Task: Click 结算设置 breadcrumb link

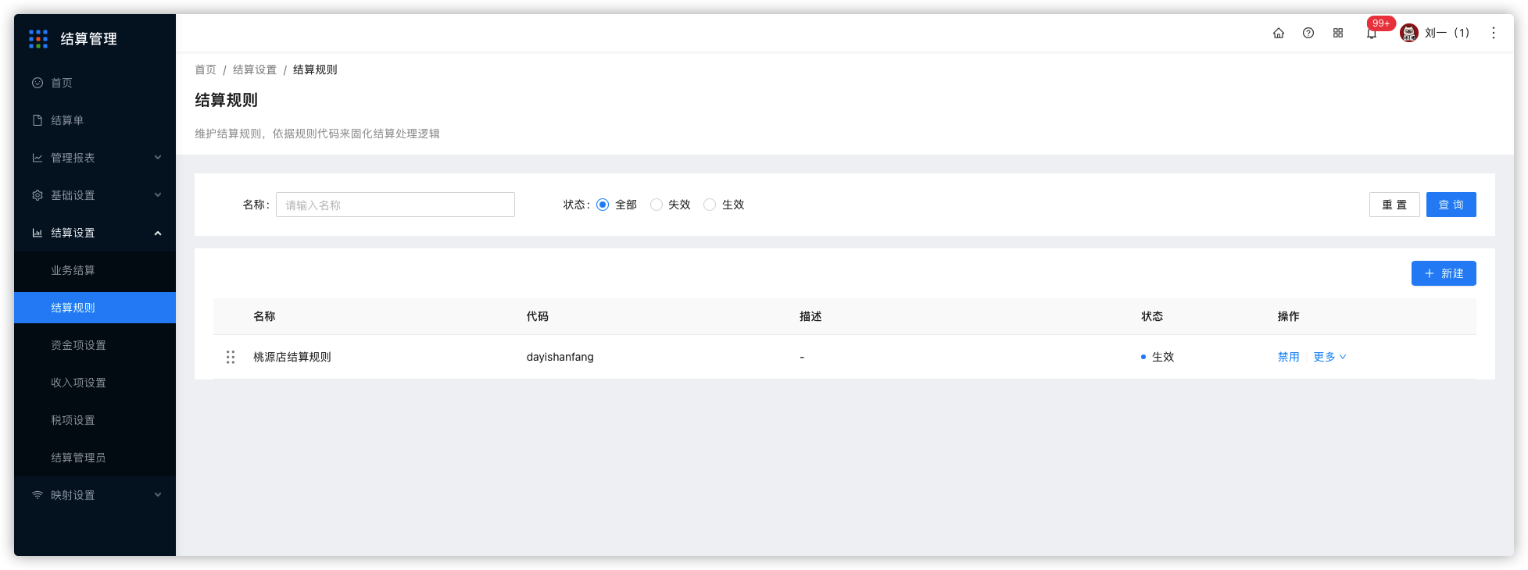Action: tap(255, 69)
